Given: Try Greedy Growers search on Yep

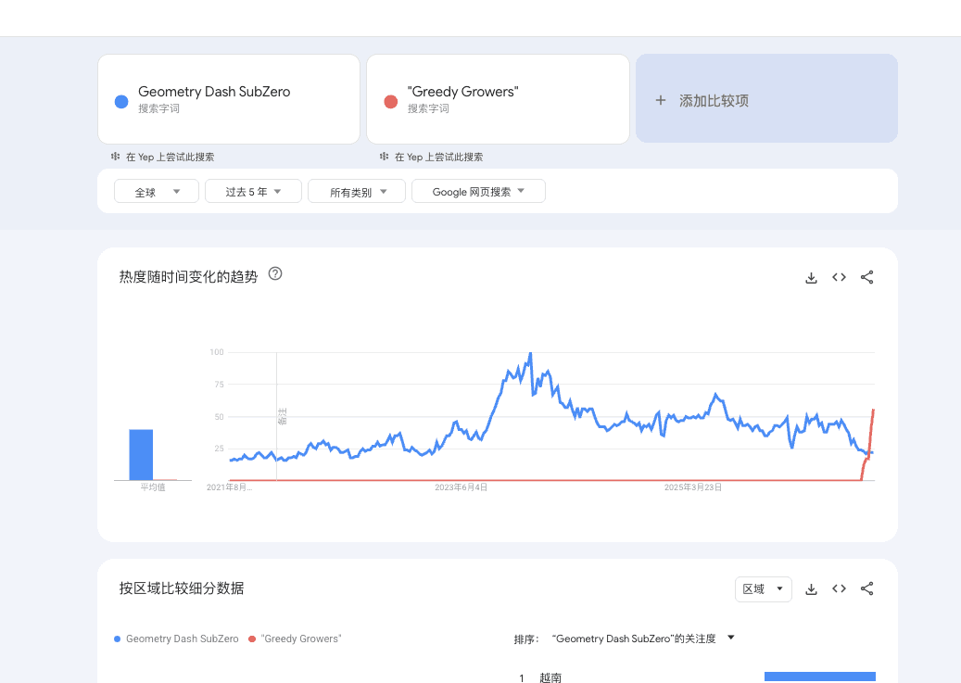Looking at the screenshot, I should pyautogui.click(x=439, y=157).
